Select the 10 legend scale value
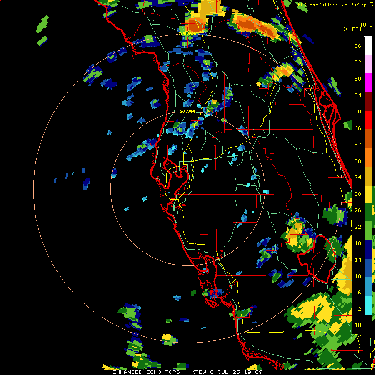This screenshot has height=375, width=375. 358,276
